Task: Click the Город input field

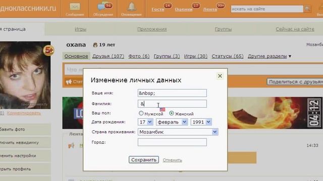Action: tap(172, 142)
